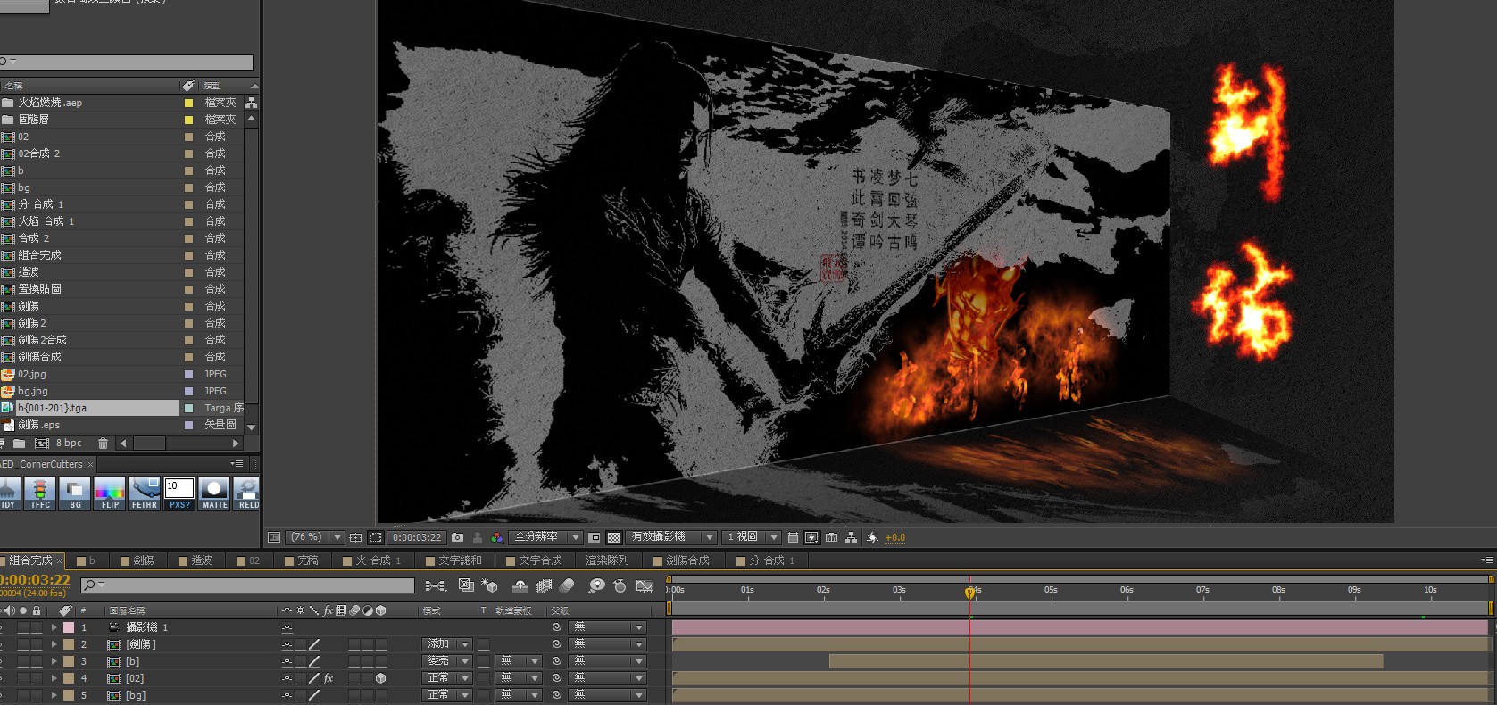Open the 1 視圖 view layout dropdown
Viewport: 1497px width, 705px height.
pyautogui.click(x=752, y=537)
